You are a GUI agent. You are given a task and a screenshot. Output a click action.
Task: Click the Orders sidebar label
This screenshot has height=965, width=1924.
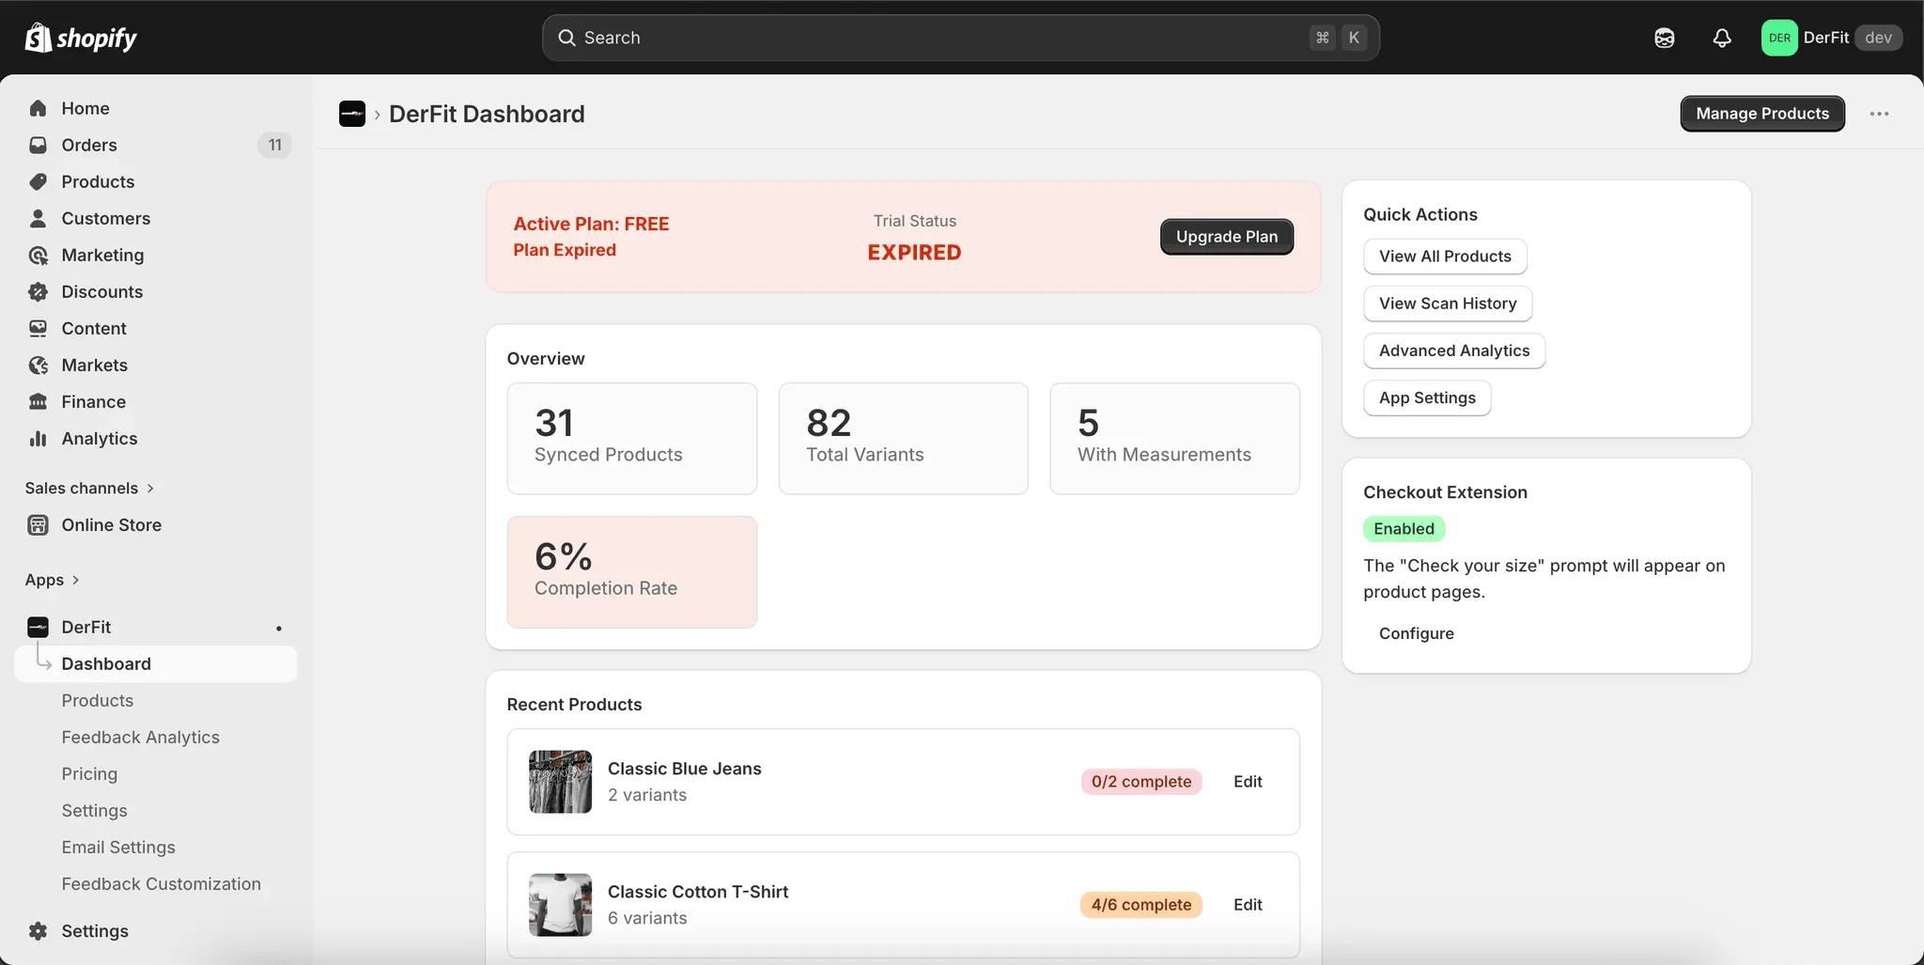pos(89,145)
